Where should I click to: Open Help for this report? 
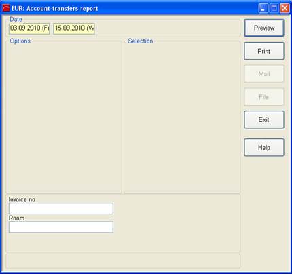coord(264,148)
